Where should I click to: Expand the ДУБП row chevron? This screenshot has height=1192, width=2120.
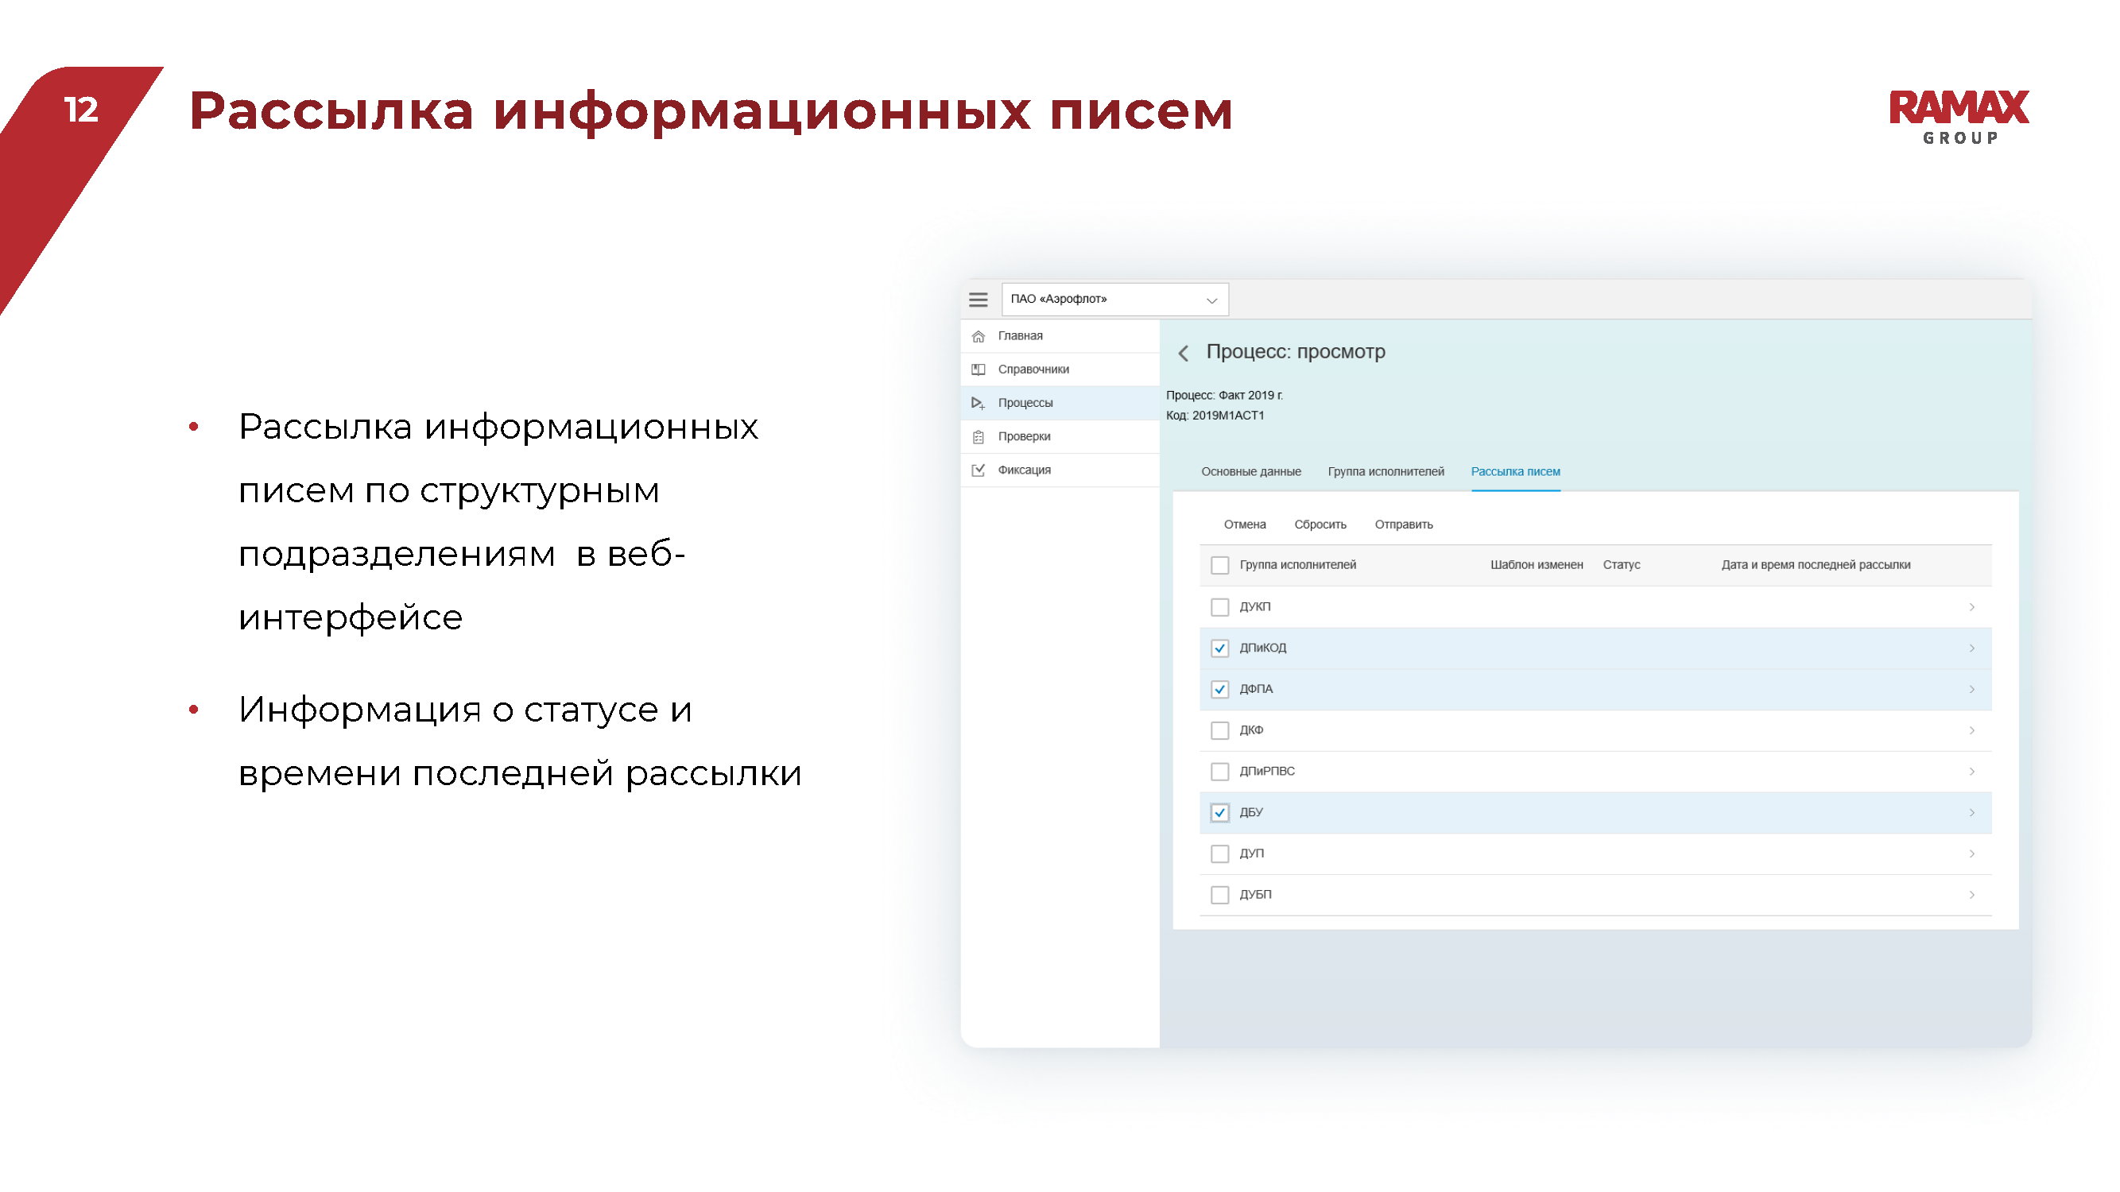coord(1971,895)
